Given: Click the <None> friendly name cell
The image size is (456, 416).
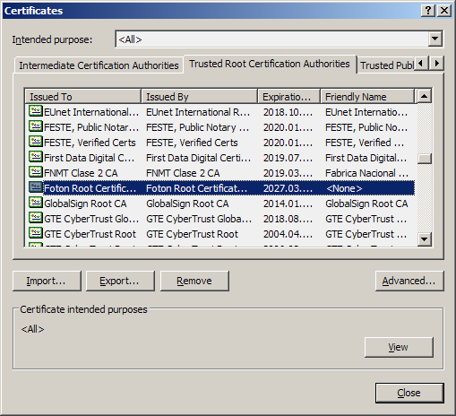Looking at the screenshot, I should pyautogui.click(x=344, y=188).
